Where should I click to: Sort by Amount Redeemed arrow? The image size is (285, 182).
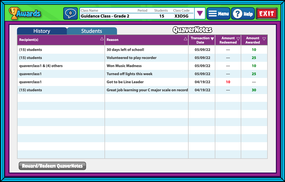coord(238,39)
